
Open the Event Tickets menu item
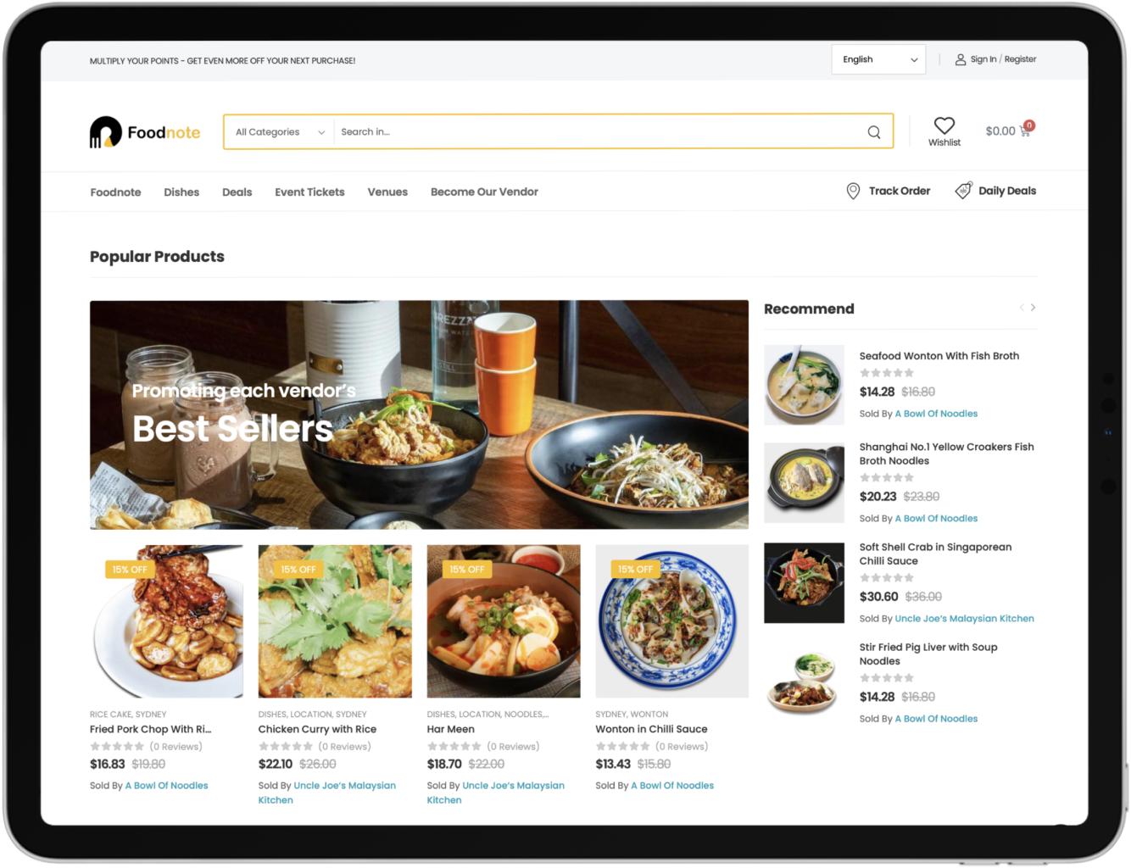tap(309, 192)
